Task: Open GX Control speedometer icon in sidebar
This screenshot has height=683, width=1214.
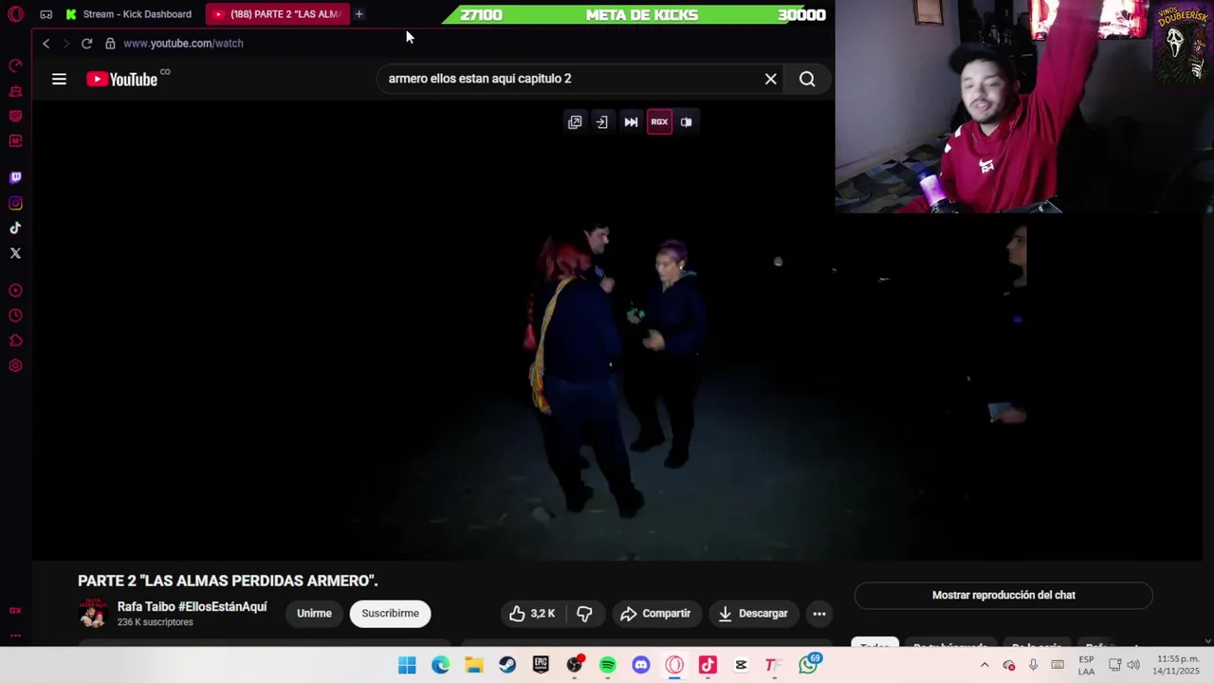Action: (x=15, y=65)
